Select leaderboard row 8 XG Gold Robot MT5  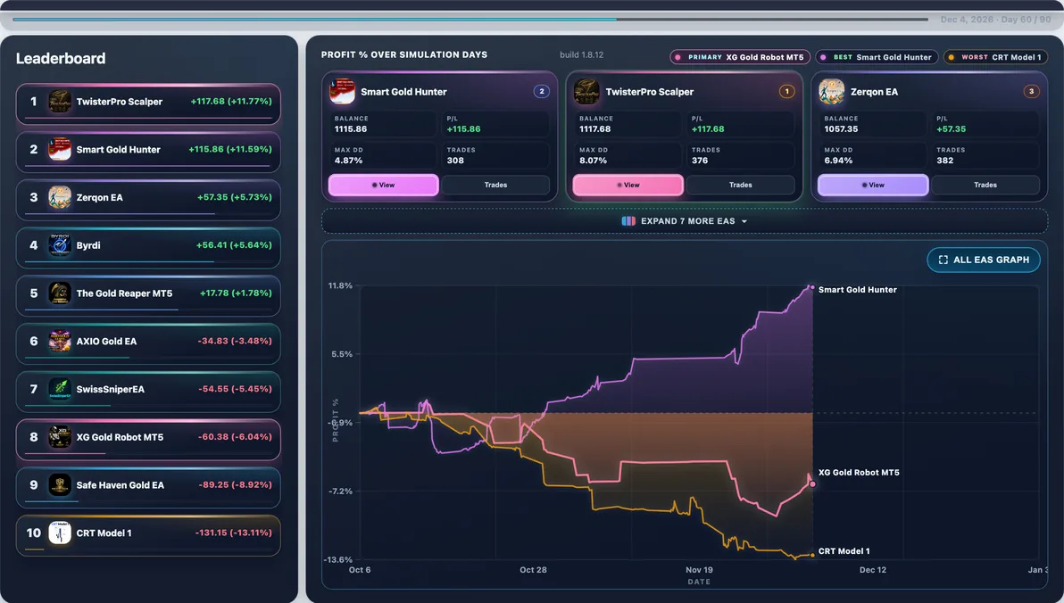click(148, 439)
